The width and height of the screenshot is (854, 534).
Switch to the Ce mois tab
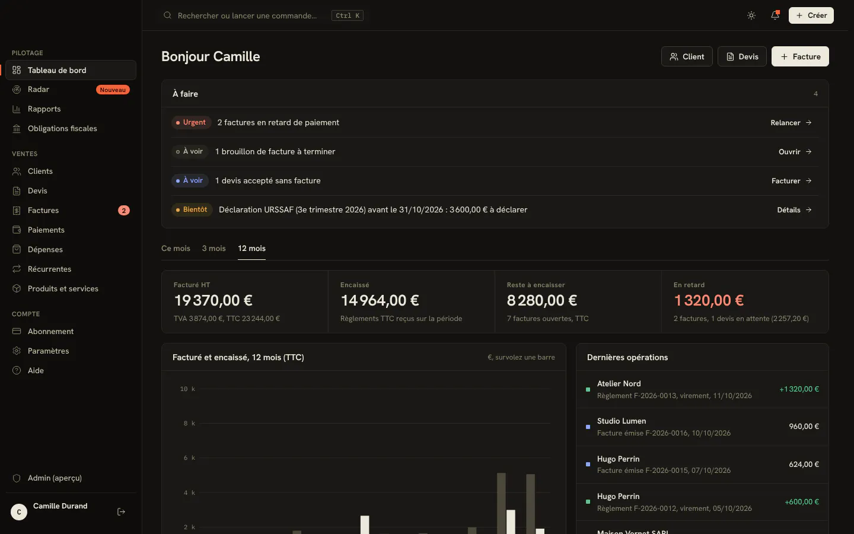pyautogui.click(x=176, y=249)
